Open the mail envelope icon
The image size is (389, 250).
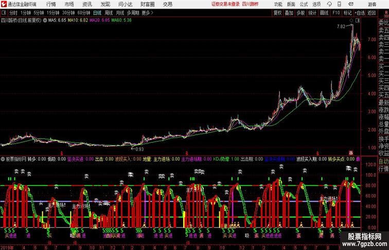point(350,4)
